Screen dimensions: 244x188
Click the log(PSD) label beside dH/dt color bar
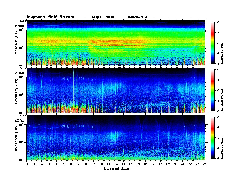(x=222, y=52)
